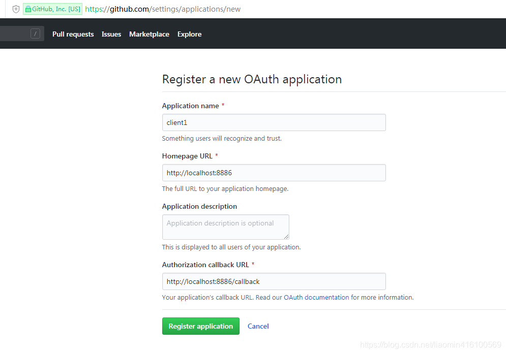Click the Homepage URL input field
The image size is (506, 354).
tap(274, 173)
